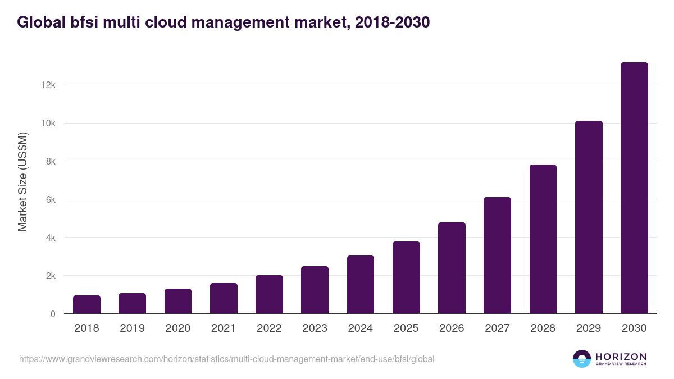Image resolution: width=674 pixels, height=379 pixels.
Task: Click the 2023 year label
Action: 315,328
